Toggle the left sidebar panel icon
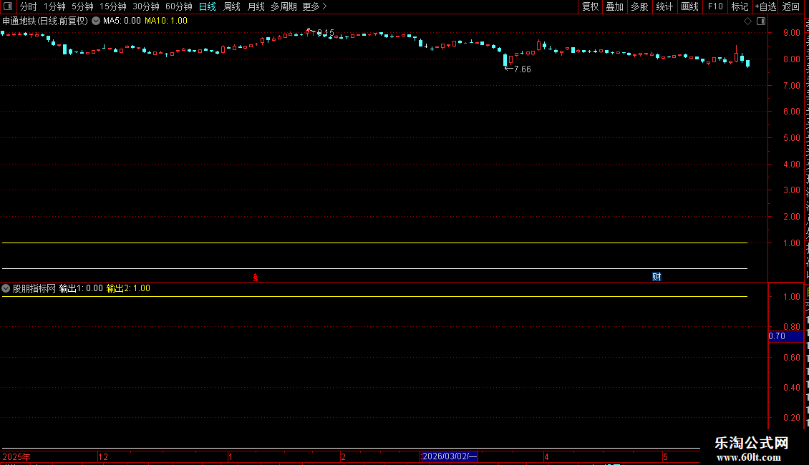The height and width of the screenshot is (465, 809). click(8, 6)
